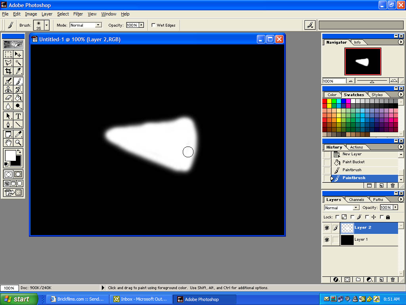The height and width of the screenshot is (305, 406).
Task: Select the Hand tool
Action: pos(8,142)
